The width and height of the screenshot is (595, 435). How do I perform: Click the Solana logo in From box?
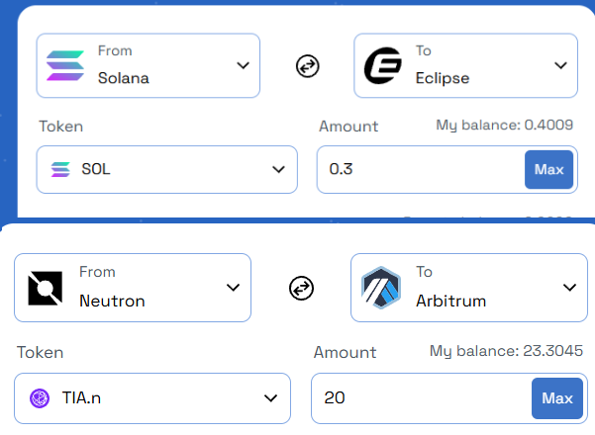pyautogui.click(x=65, y=65)
